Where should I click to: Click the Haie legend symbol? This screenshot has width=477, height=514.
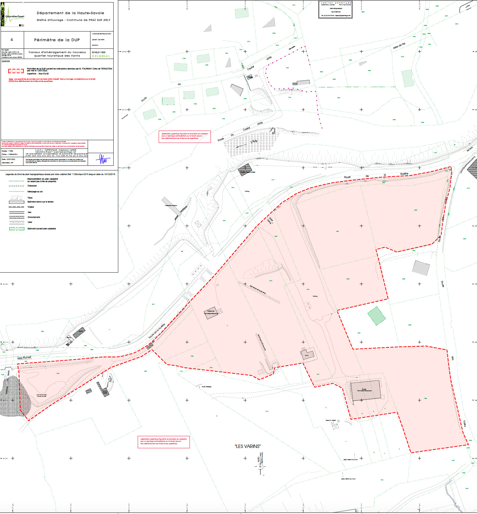[x=17, y=222]
